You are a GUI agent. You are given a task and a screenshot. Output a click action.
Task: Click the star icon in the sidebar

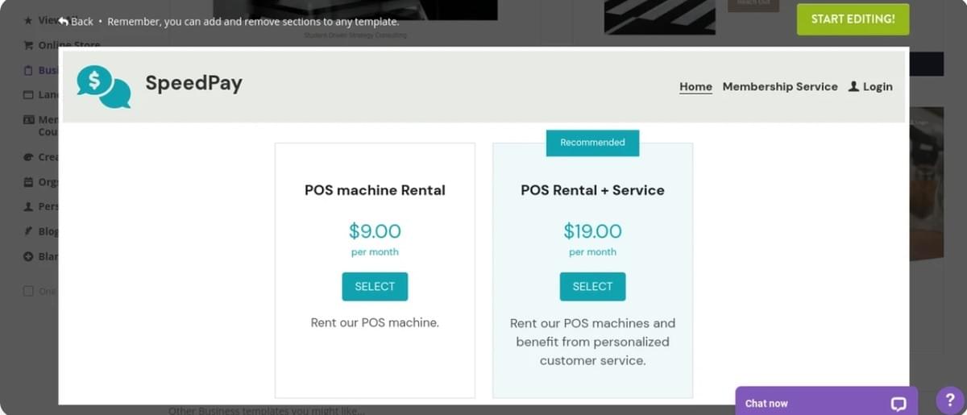tap(29, 20)
